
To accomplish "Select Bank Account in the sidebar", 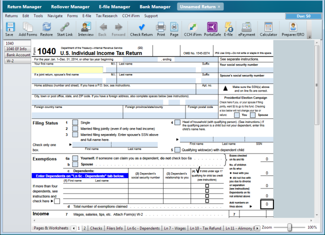I will pyautogui.click(x=17, y=55).
